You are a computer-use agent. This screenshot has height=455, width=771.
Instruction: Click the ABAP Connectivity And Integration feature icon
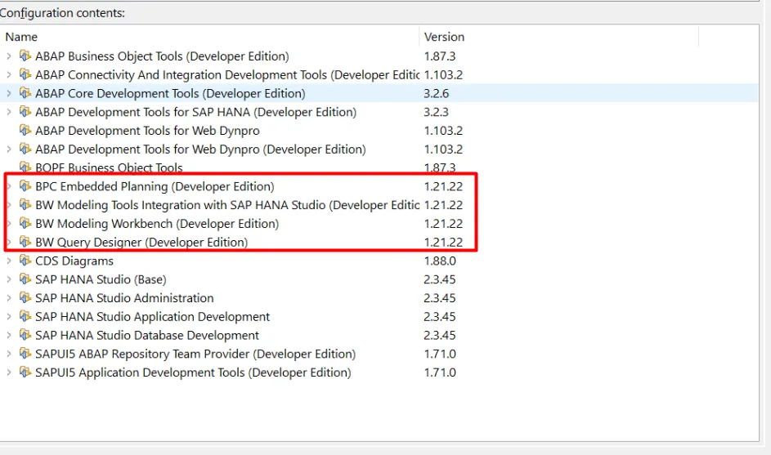point(25,74)
